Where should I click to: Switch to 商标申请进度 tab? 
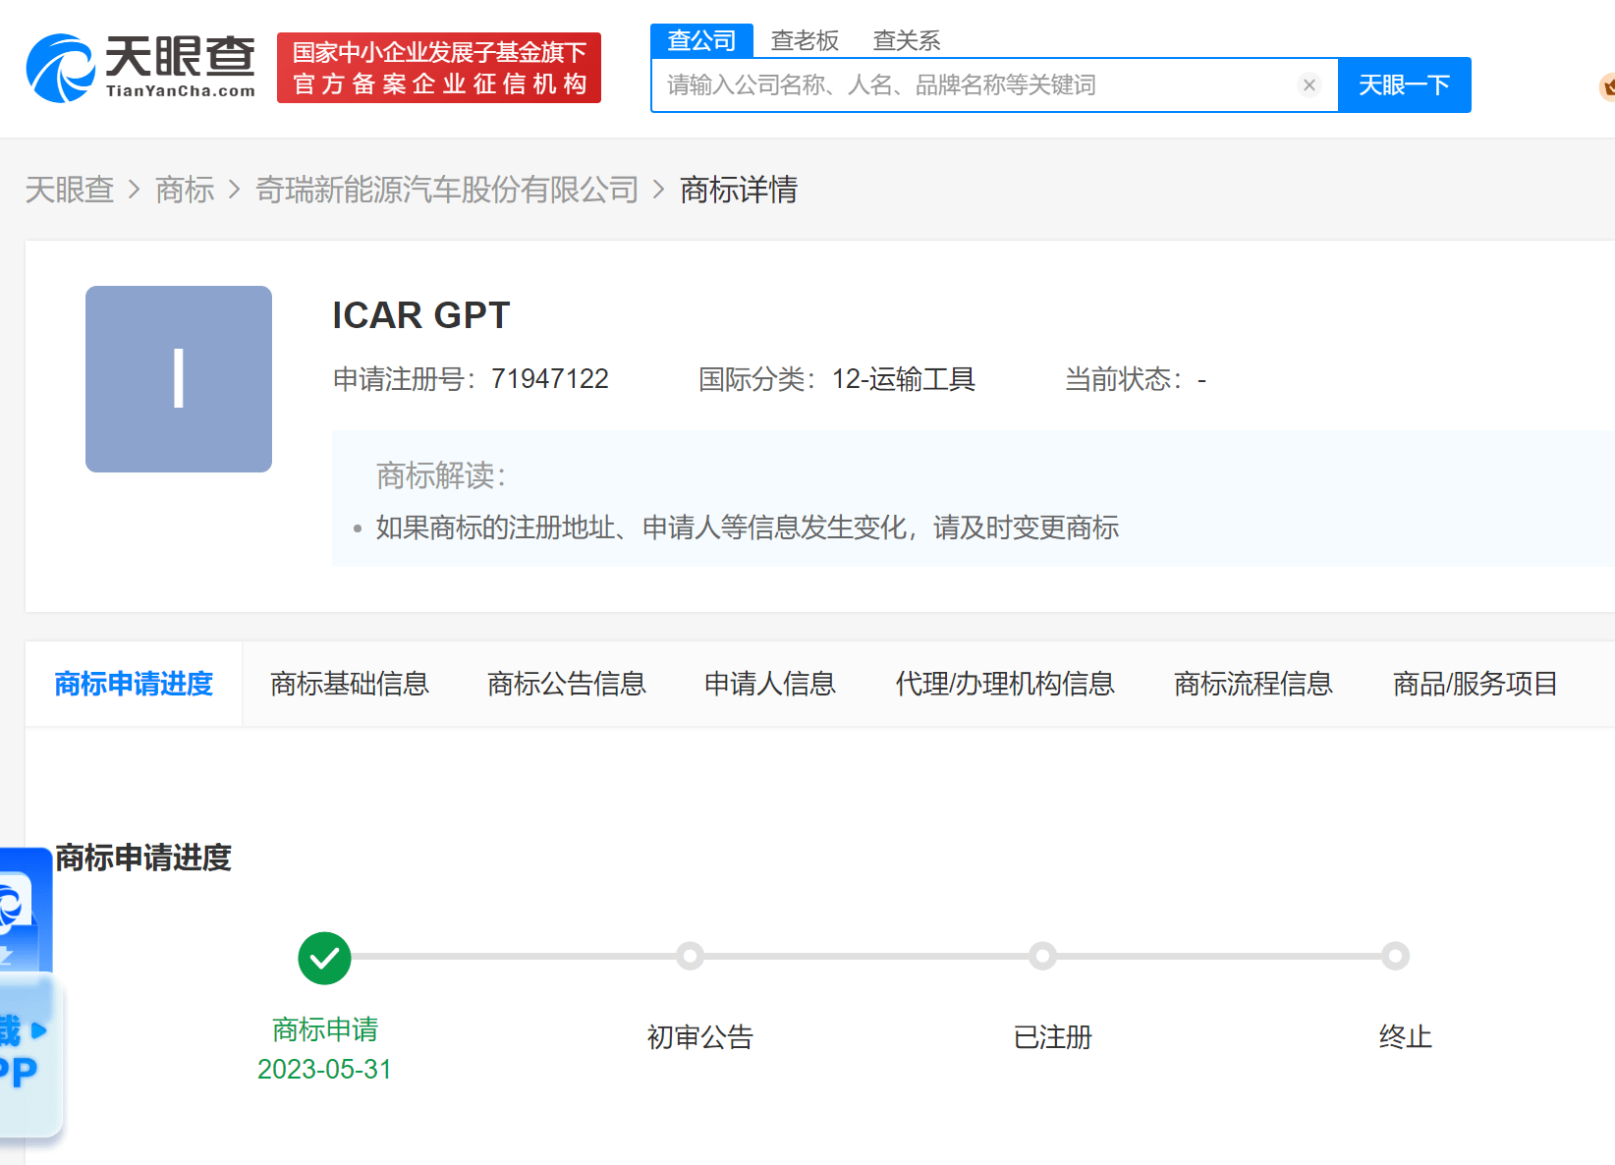(x=134, y=684)
